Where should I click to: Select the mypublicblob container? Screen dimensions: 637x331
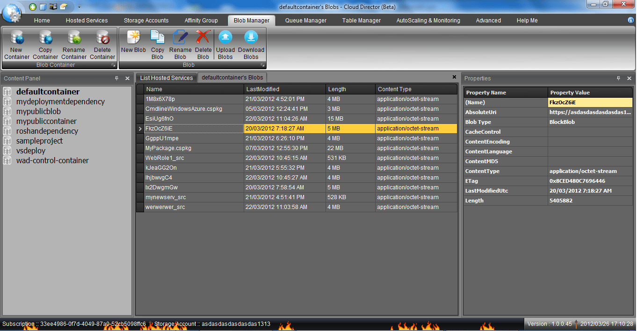[38, 111]
